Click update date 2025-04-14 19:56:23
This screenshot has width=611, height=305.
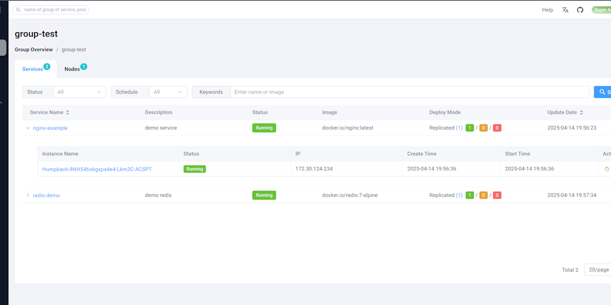click(x=572, y=128)
